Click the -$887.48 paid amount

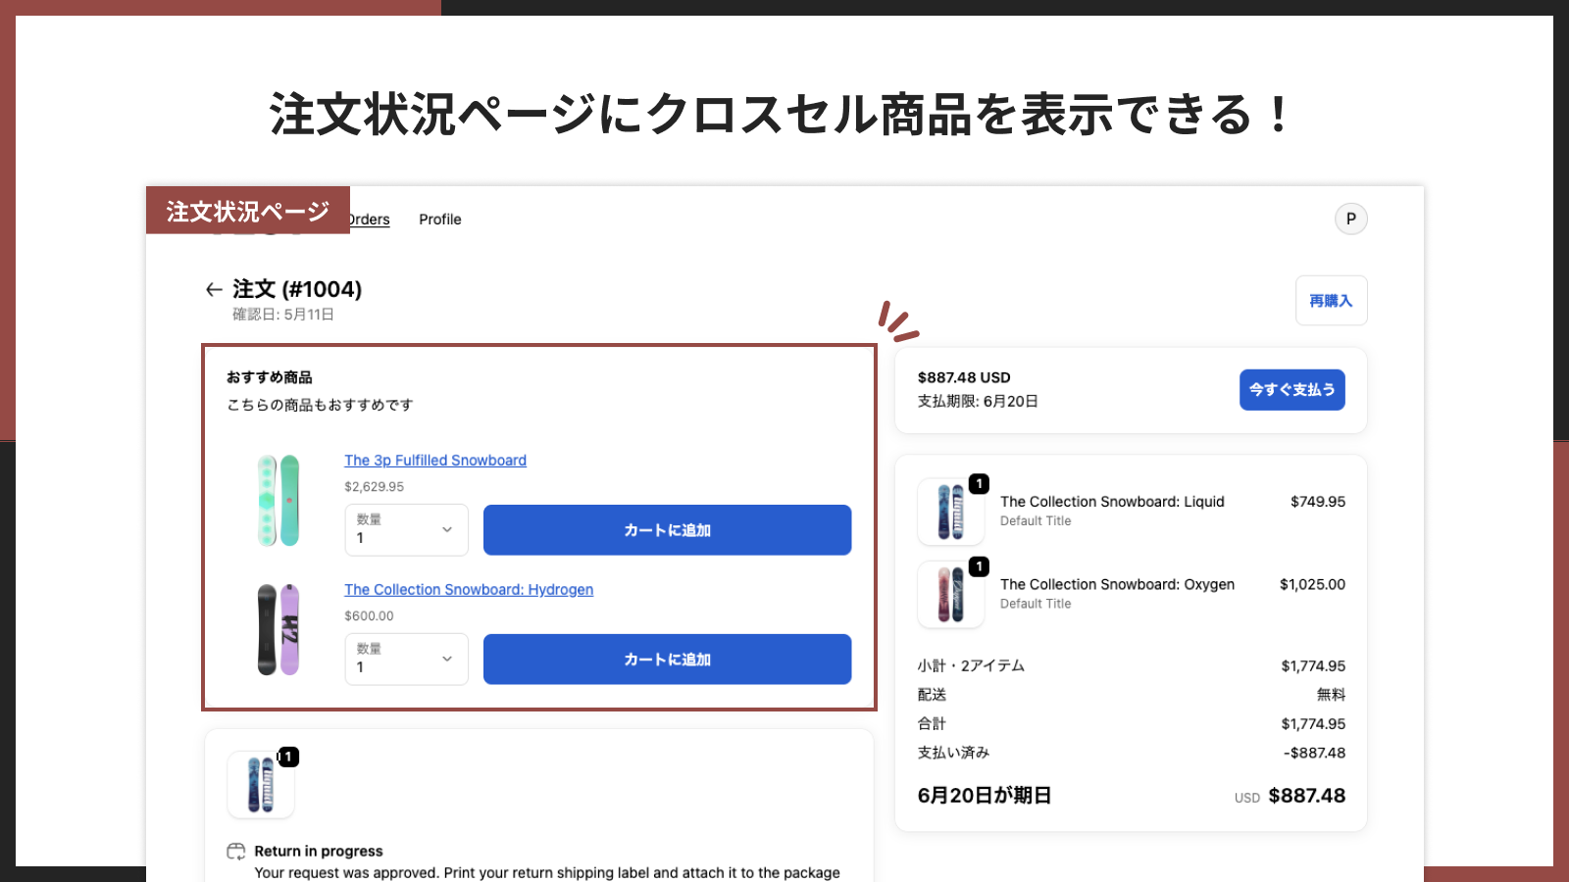coord(1314,753)
